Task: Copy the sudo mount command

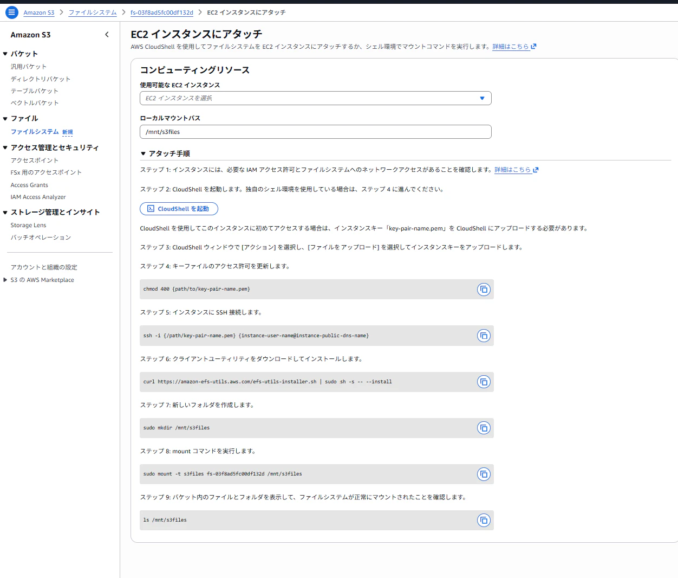Action: click(x=484, y=474)
